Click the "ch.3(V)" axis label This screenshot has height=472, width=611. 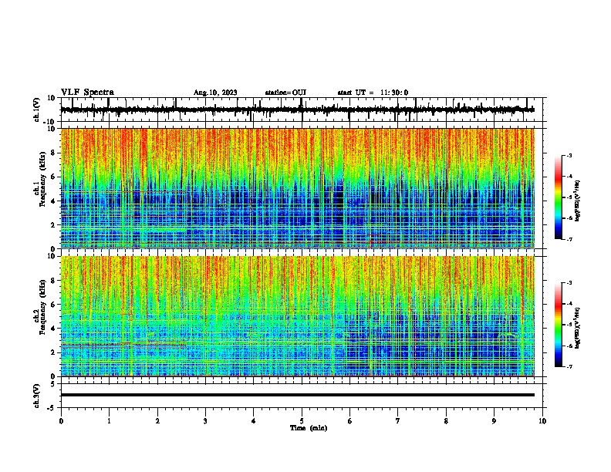pyautogui.click(x=37, y=396)
